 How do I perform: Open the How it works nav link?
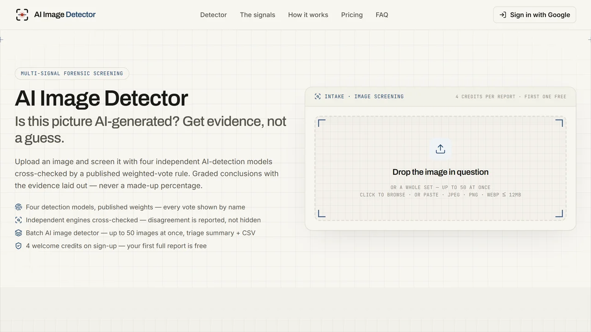(308, 15)
